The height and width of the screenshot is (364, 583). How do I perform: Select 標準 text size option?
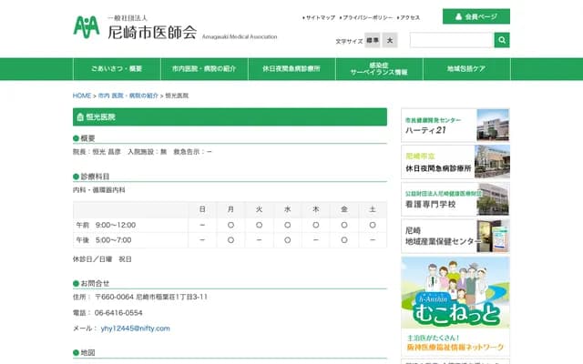[x=373, y=41]
